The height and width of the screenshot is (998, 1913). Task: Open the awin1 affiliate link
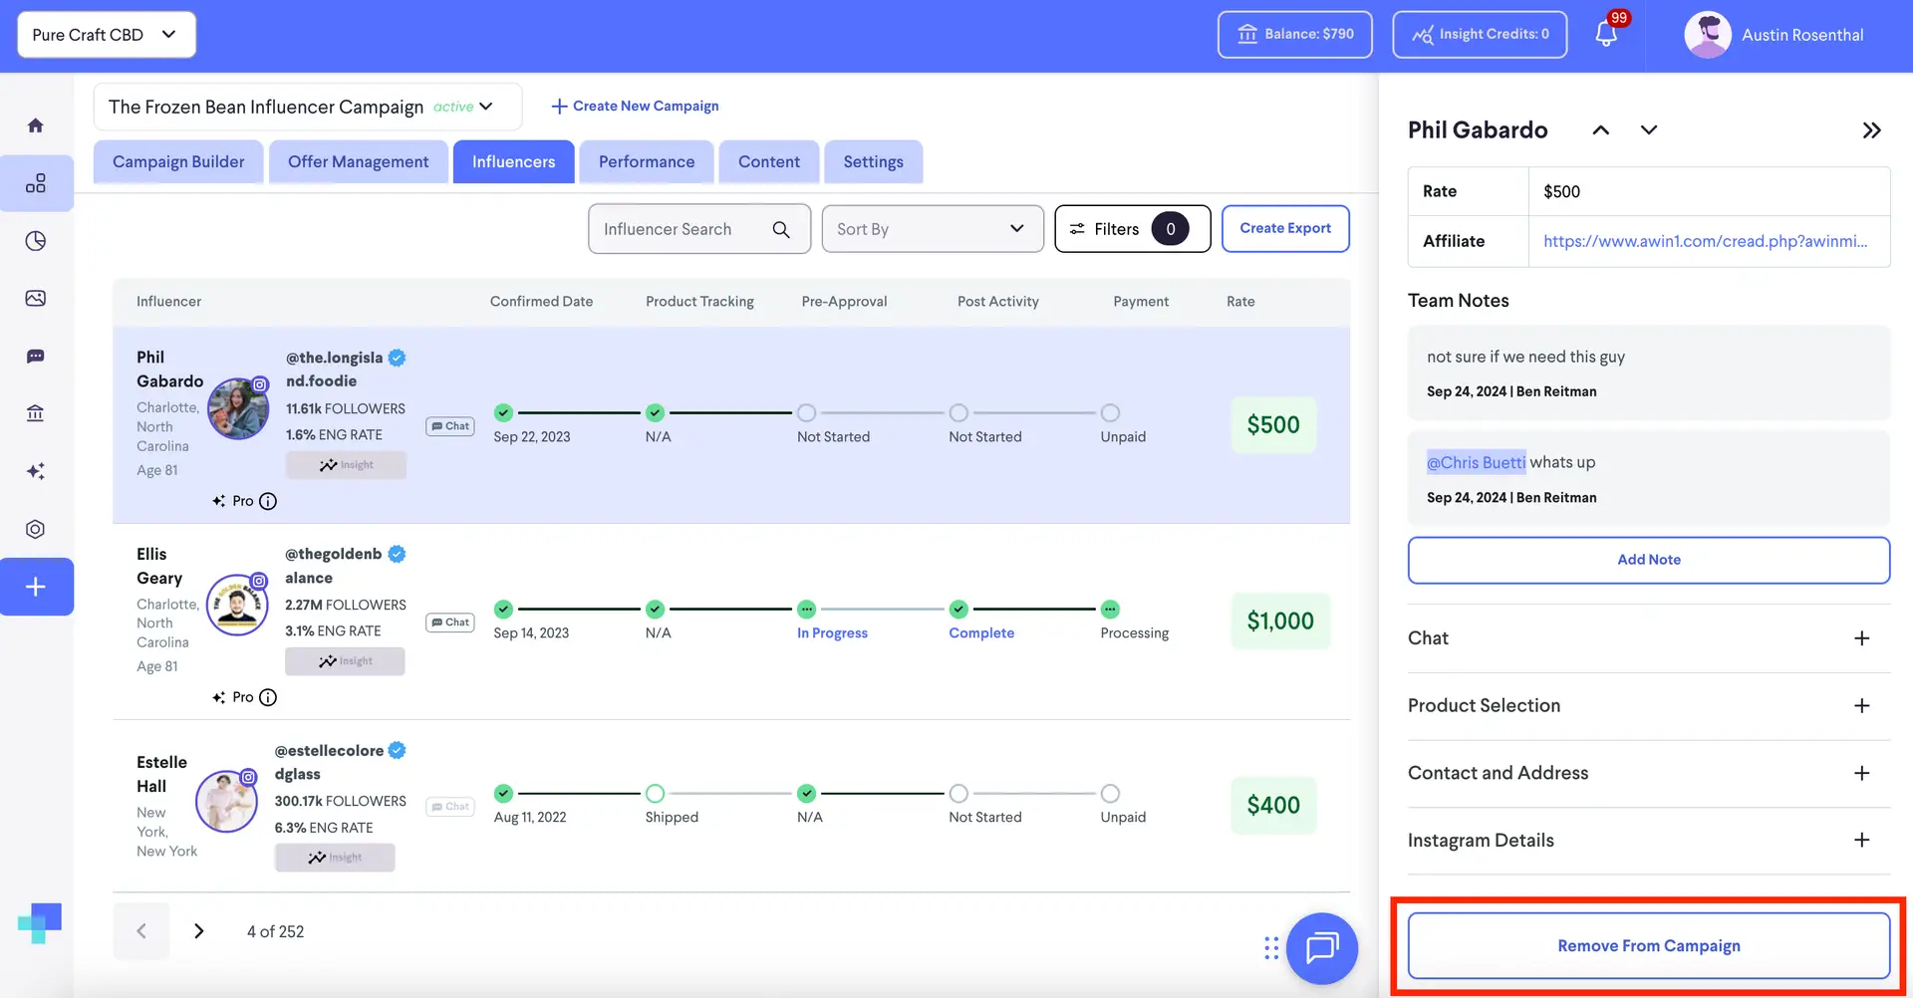pos(1705,241)
